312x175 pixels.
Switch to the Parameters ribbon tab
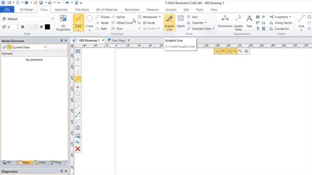(132, 10)
